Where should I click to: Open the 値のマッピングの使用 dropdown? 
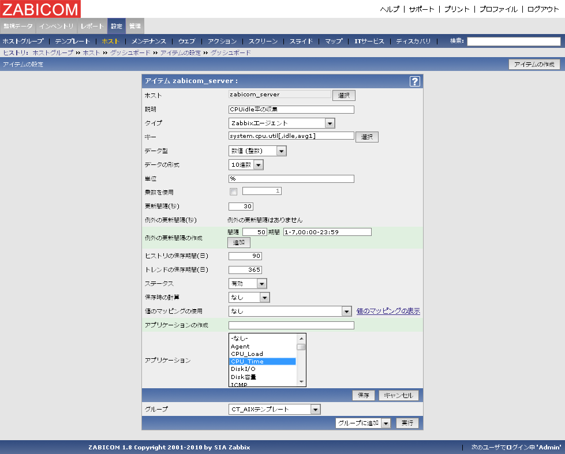pyautogui.click(x=290, y=312)
